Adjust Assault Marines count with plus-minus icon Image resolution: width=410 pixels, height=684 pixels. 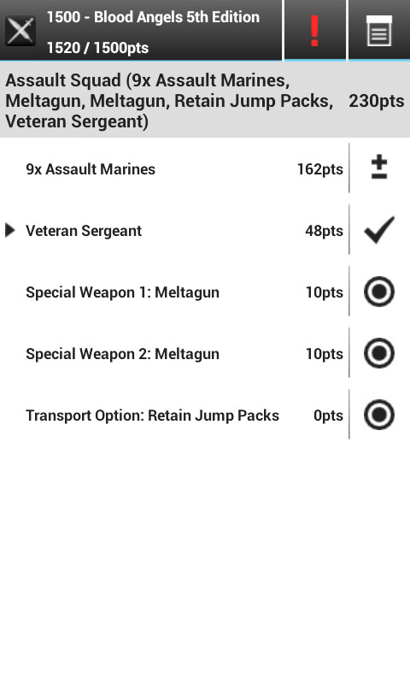point(379,168)
